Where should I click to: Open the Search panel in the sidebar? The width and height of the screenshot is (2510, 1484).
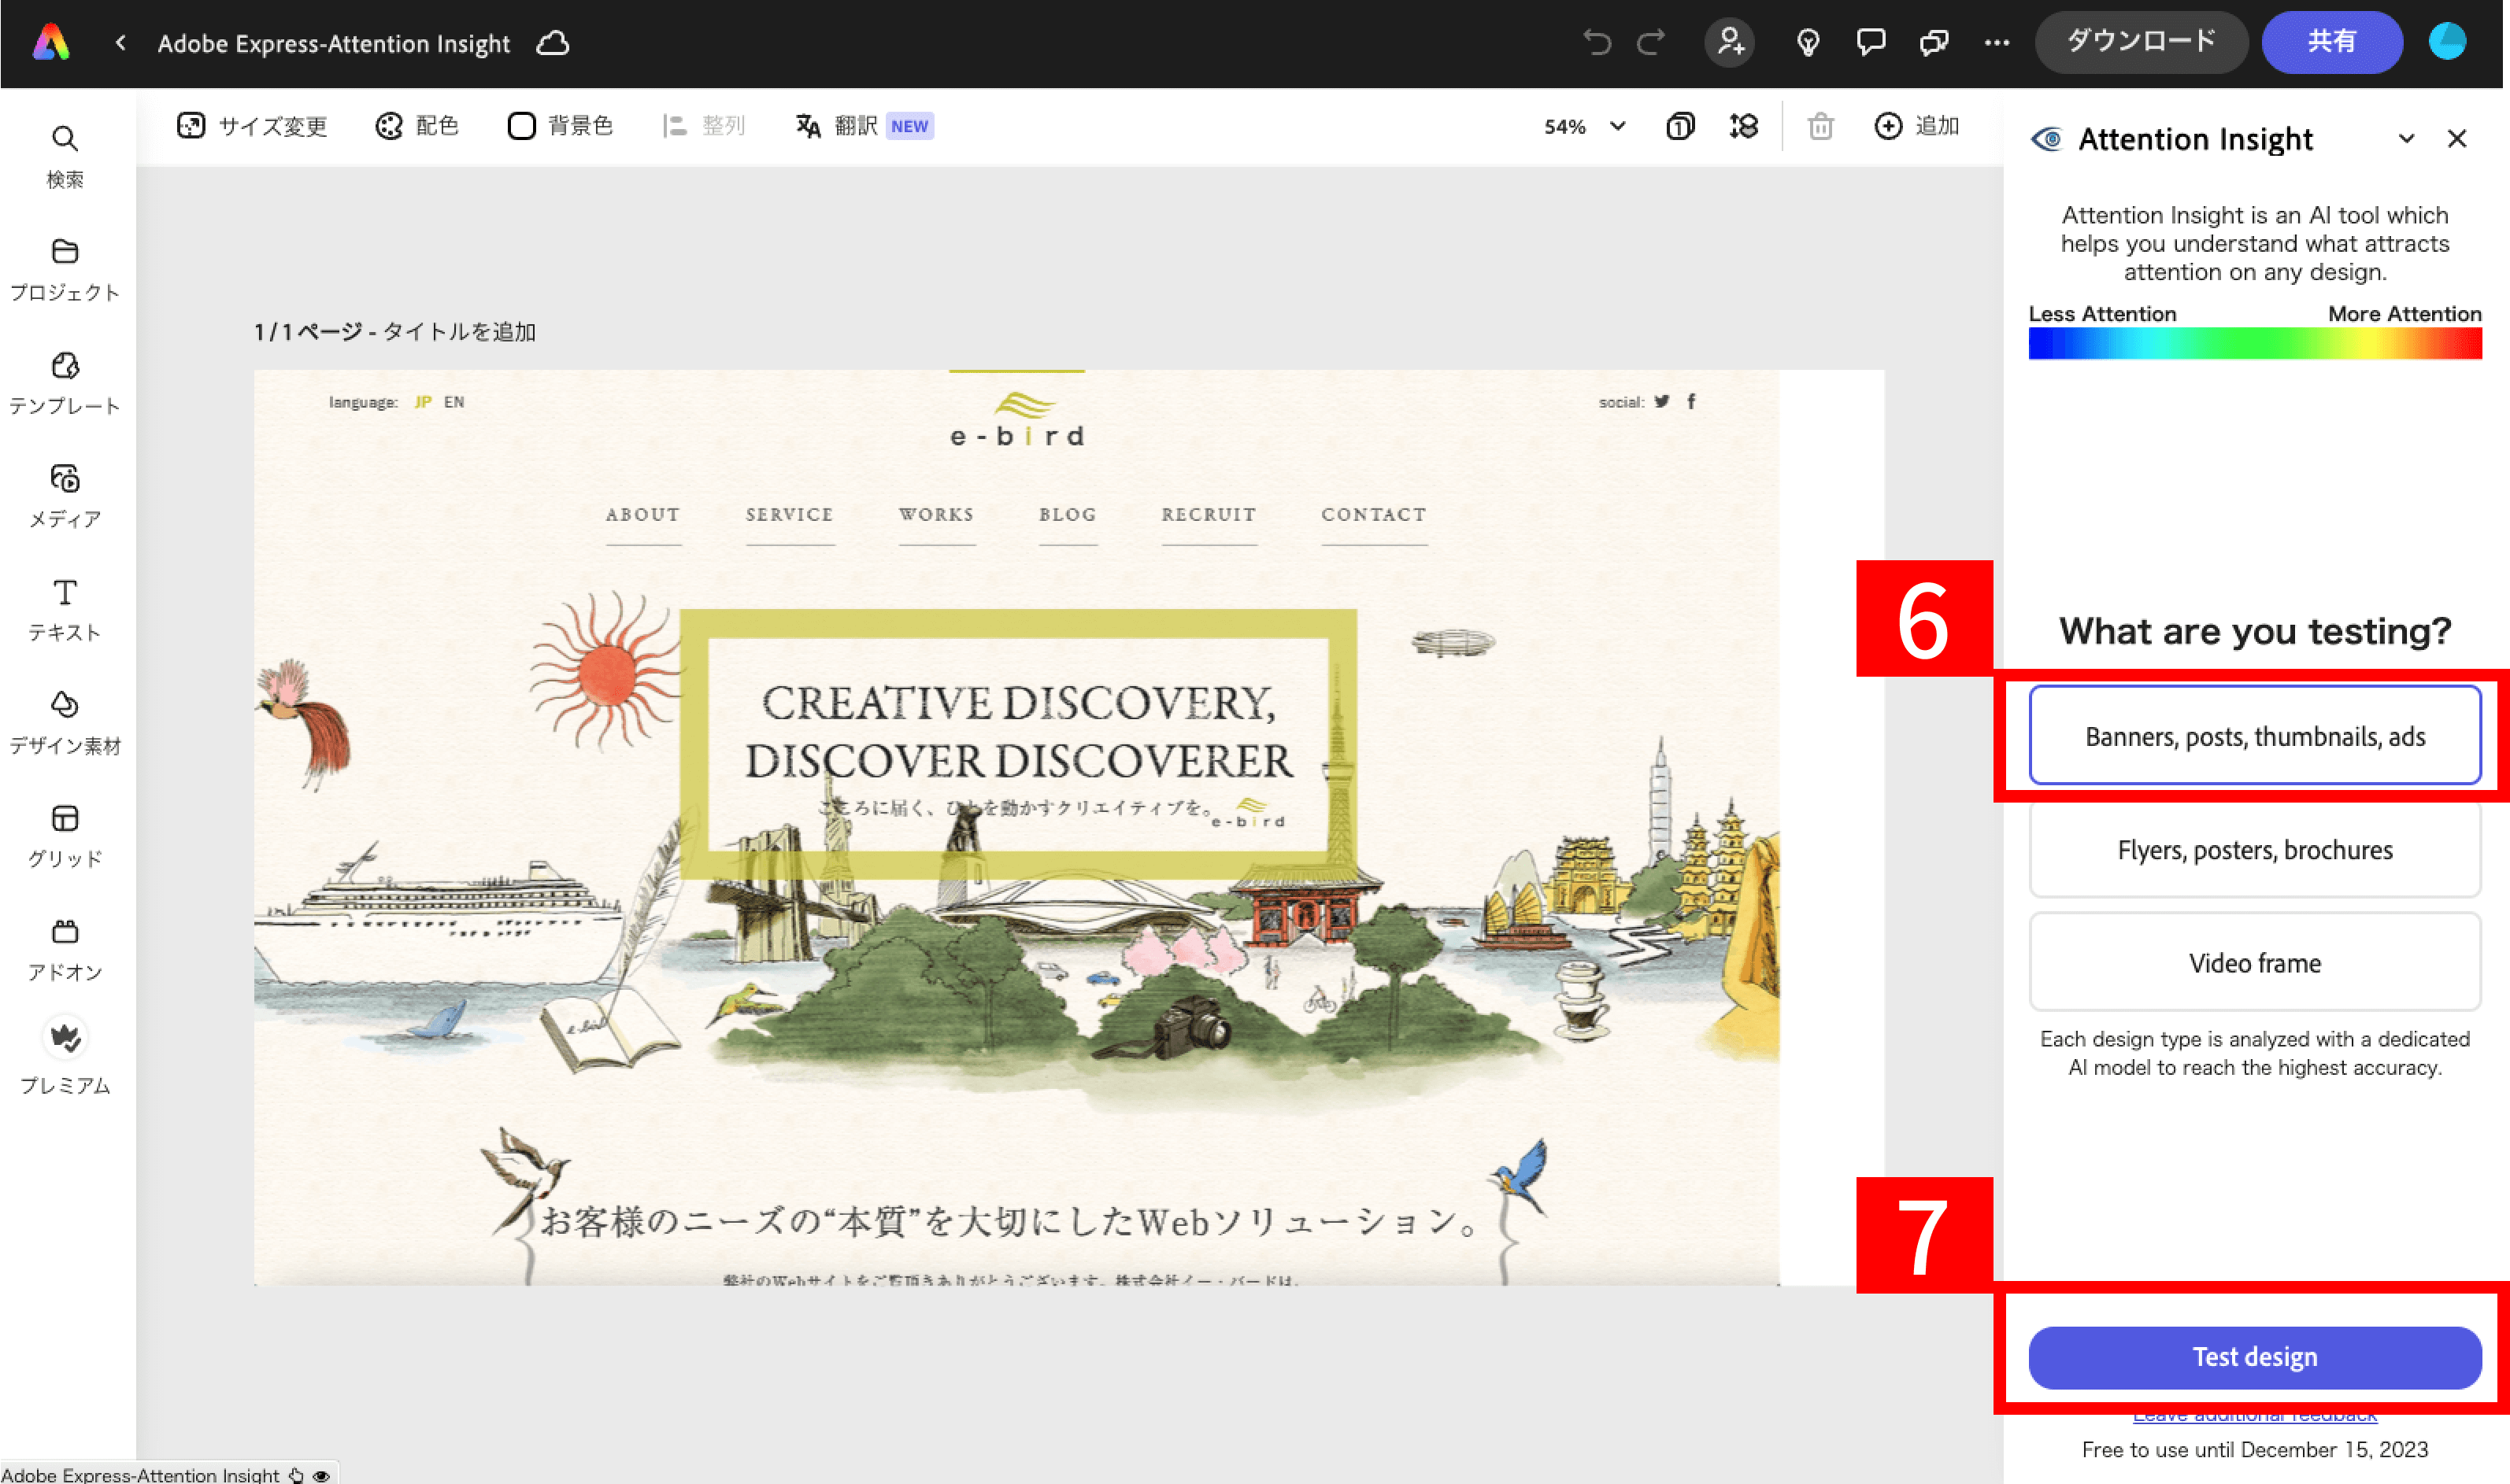click(x=64, y=155)
